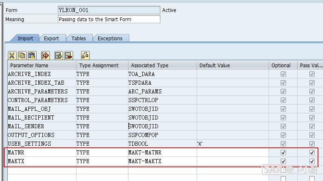Select the MAIL_RECIPIENT parameter name cell
The width and height of the screenshot is (323, 181).
coord(42,117)
